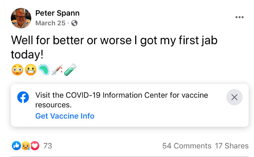
Task: View the 73 reactions list
Action: pyautogui.click(x=48, y=146)
